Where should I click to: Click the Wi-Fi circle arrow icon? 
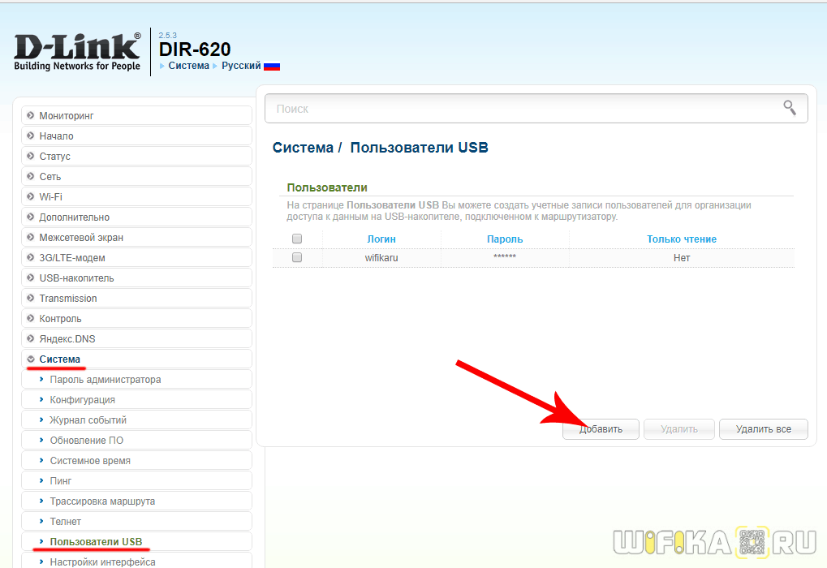[31, 196]
